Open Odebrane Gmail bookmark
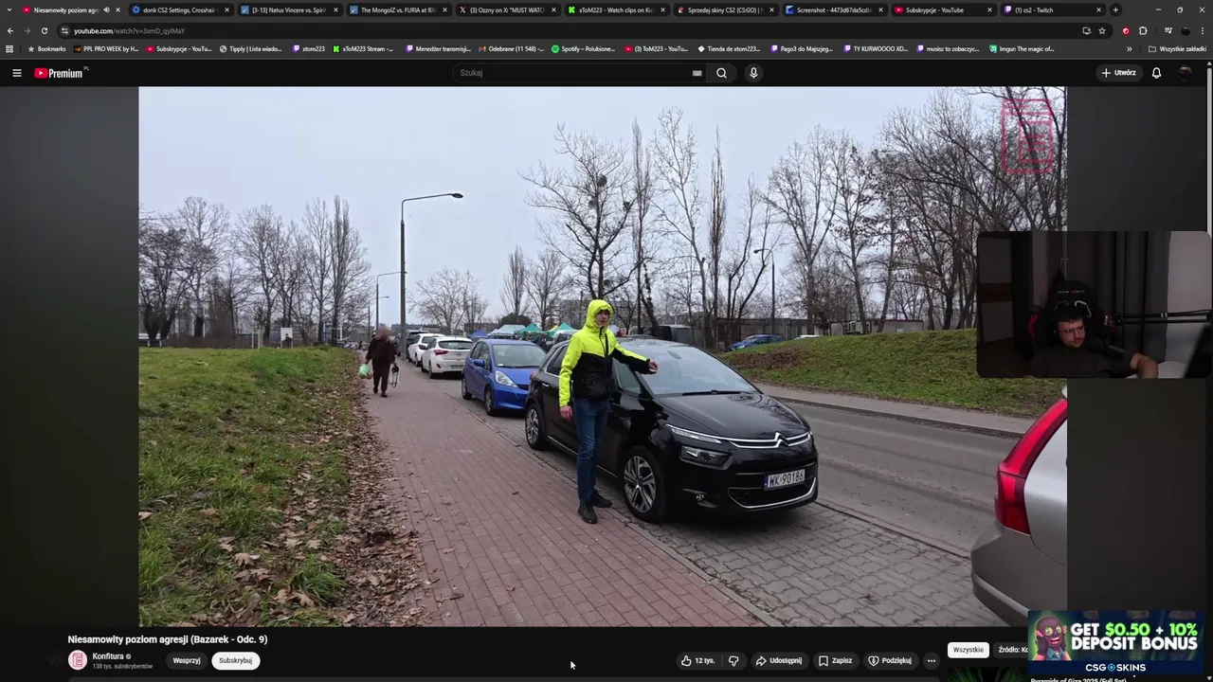1213x682 pixels. coord(512,48)
